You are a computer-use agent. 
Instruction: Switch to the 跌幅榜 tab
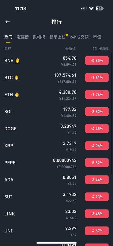pos(39,37)
